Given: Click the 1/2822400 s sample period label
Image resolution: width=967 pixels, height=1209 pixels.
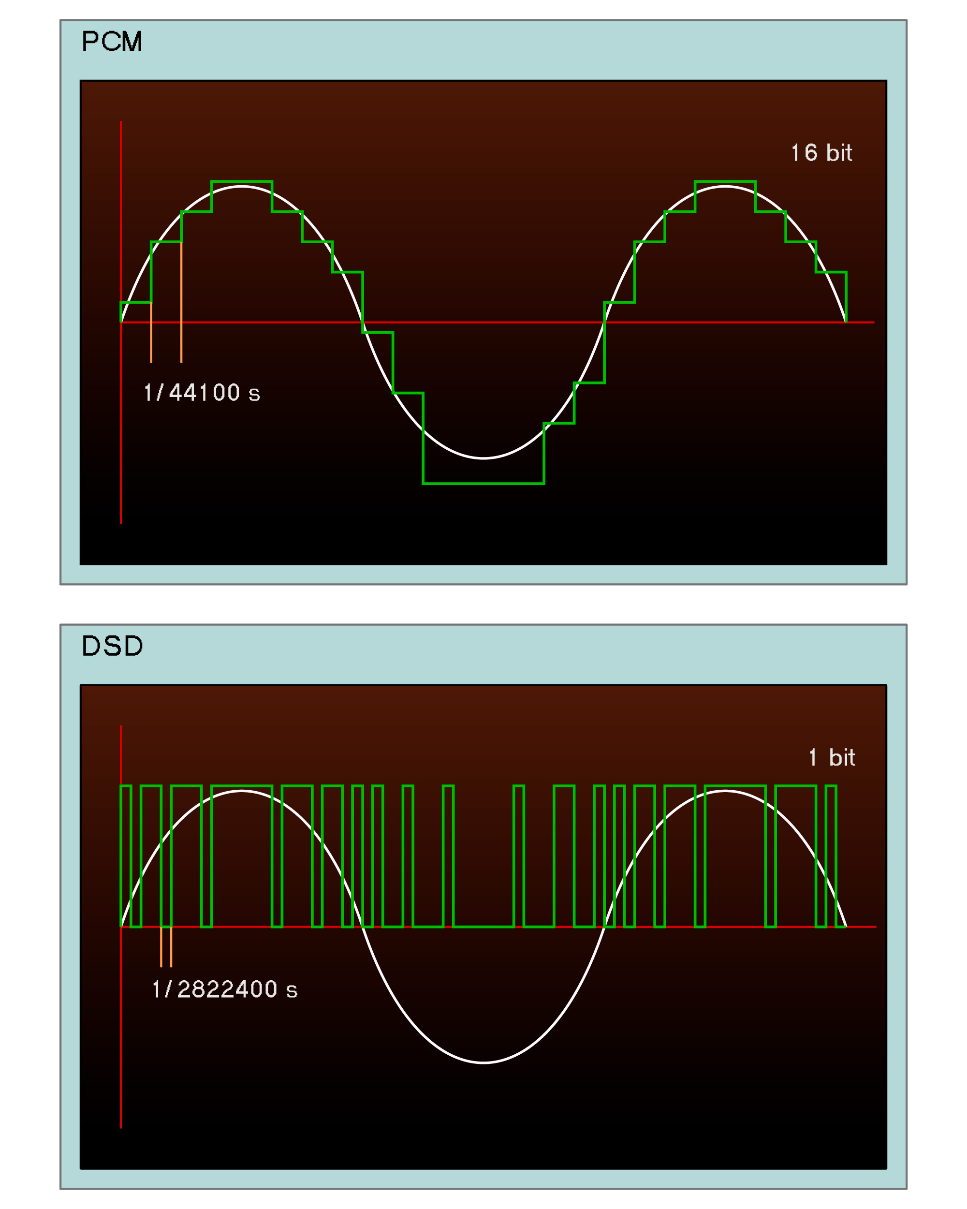Looking at the screenshot, I should coord(224,989).
